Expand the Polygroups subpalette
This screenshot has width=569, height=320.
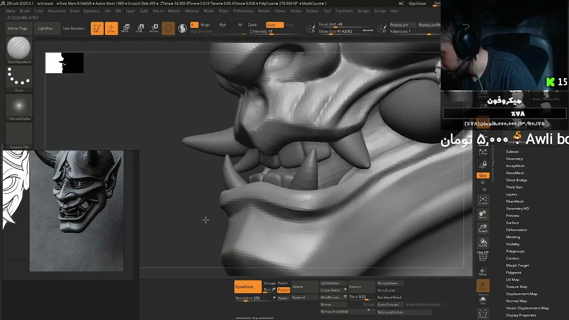pos(515,251)
